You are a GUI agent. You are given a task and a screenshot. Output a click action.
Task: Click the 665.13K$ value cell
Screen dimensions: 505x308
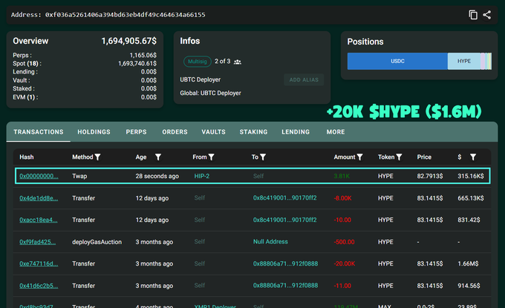click(471, 198)
